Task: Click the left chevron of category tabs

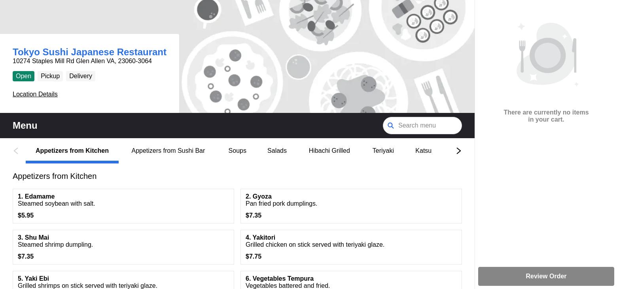Action: [x=16, y=151]
